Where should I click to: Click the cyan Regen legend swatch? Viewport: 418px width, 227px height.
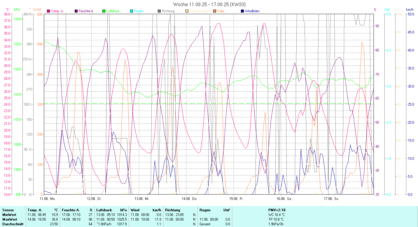click(x=132, y=11)
